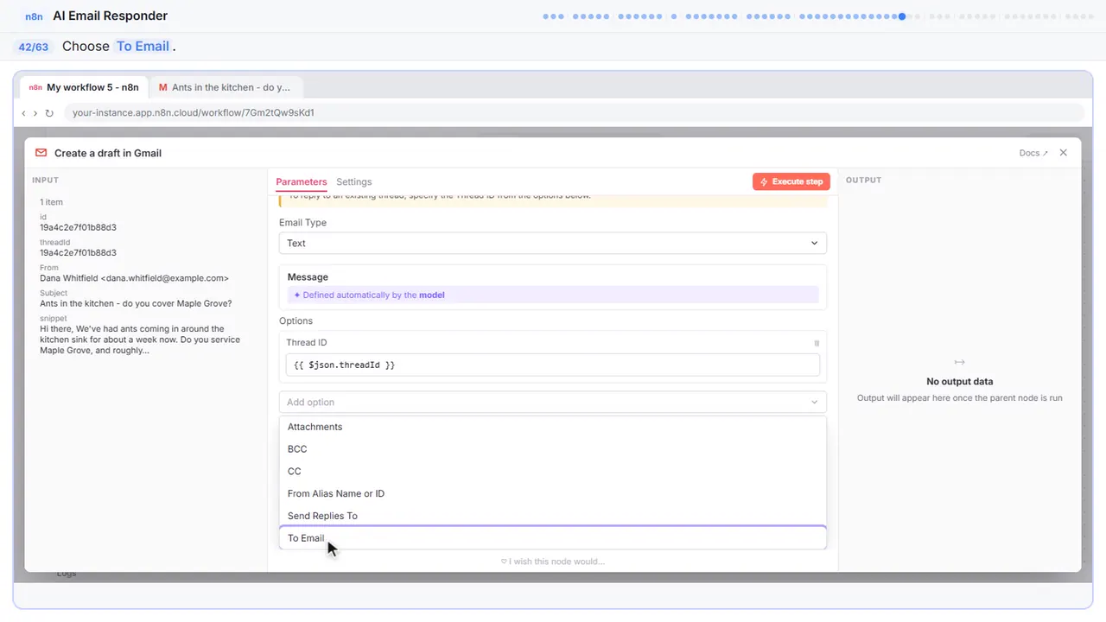Click the OUTPUT panel header
Image resolution: width=1106 pixels, height=622 pixels.
click(864, 181)
